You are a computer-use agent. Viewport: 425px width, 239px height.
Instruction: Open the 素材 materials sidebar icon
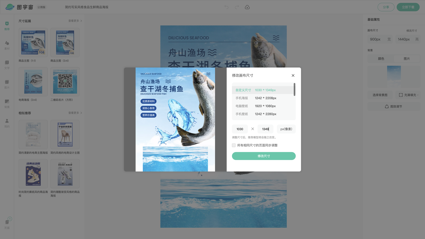pyautogui.click(x=7, y=45)
